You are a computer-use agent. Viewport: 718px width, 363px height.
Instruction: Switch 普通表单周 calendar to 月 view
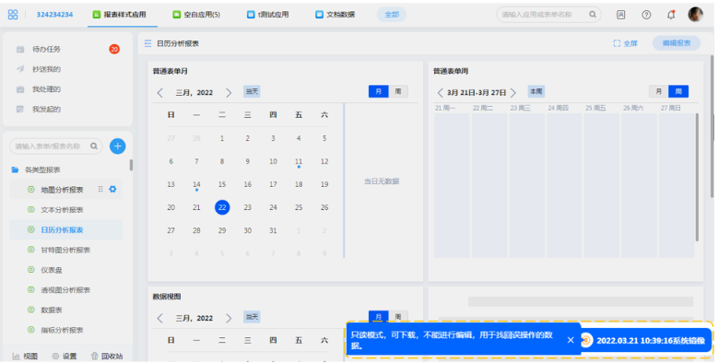point(658,91)
